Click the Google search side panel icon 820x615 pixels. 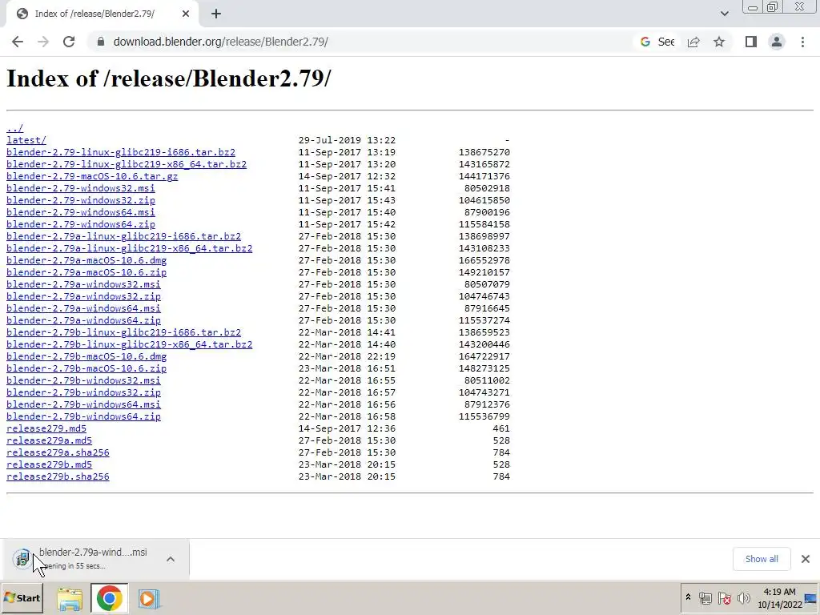[x=657, y=42]
